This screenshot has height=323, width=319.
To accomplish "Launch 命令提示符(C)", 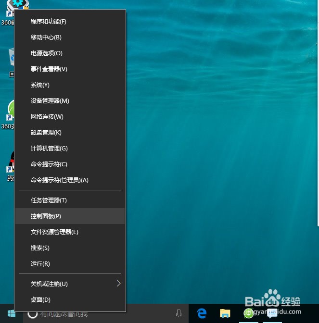I will click(x=70, y=164).
